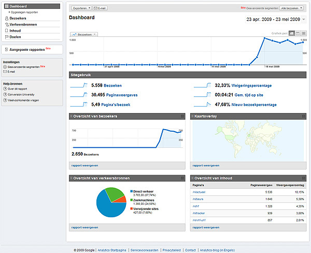This screenshot has height=253, width=311.
Task: Open rapport weergeven under Overzicht van verkeersbronnen
Action: point(84,228)
